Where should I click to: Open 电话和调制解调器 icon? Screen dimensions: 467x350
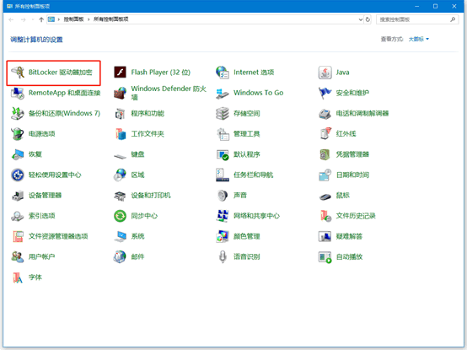coord(325,114)
